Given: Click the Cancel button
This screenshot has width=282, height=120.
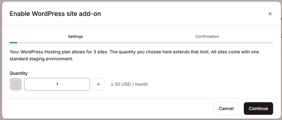Looking at the screenshot, I should pyautogui.click(x=226, y=108).
